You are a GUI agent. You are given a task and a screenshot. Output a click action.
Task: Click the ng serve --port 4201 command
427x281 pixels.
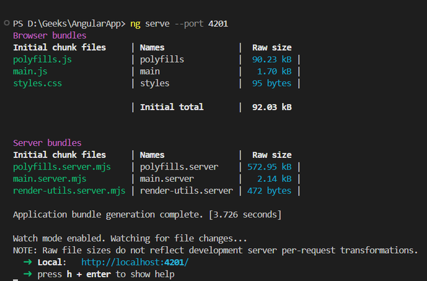(179, 23)
